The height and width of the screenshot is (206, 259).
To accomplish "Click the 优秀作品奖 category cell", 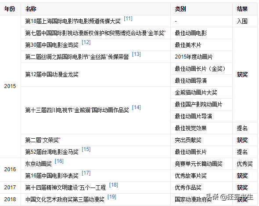I will pos(201,188).
